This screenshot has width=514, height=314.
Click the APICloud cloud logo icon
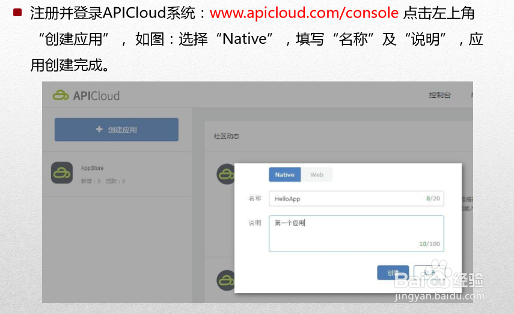point(61,95)
